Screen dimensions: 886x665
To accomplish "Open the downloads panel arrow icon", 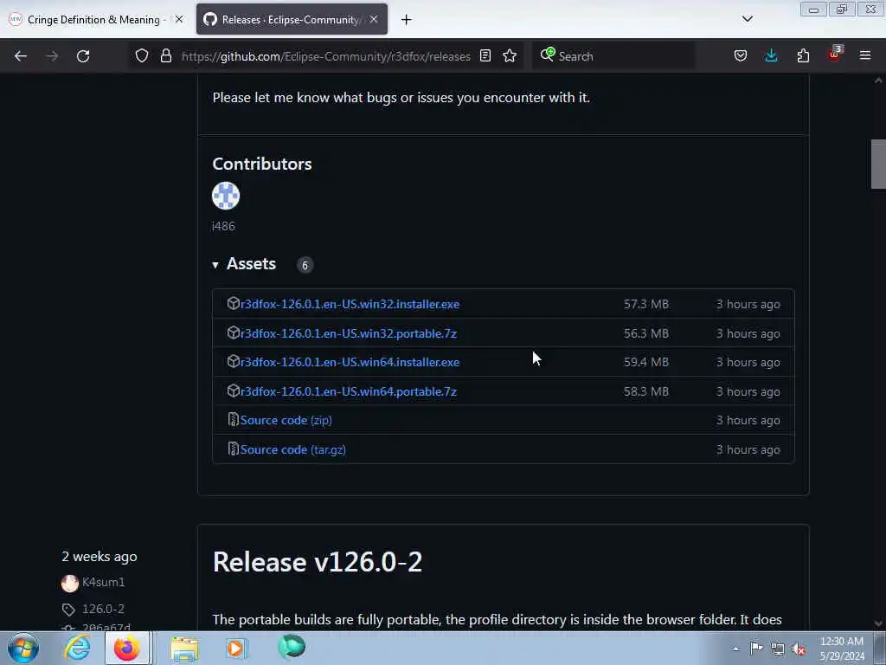I will pos(771,55).
